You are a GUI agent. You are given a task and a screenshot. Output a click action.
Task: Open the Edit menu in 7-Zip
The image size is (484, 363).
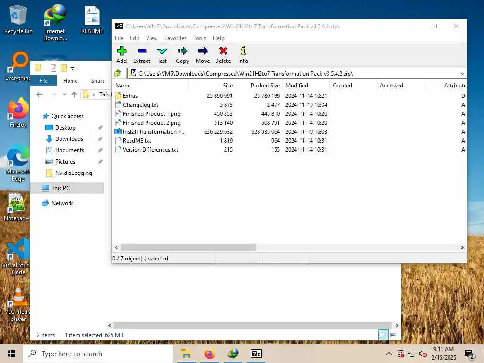135,38
